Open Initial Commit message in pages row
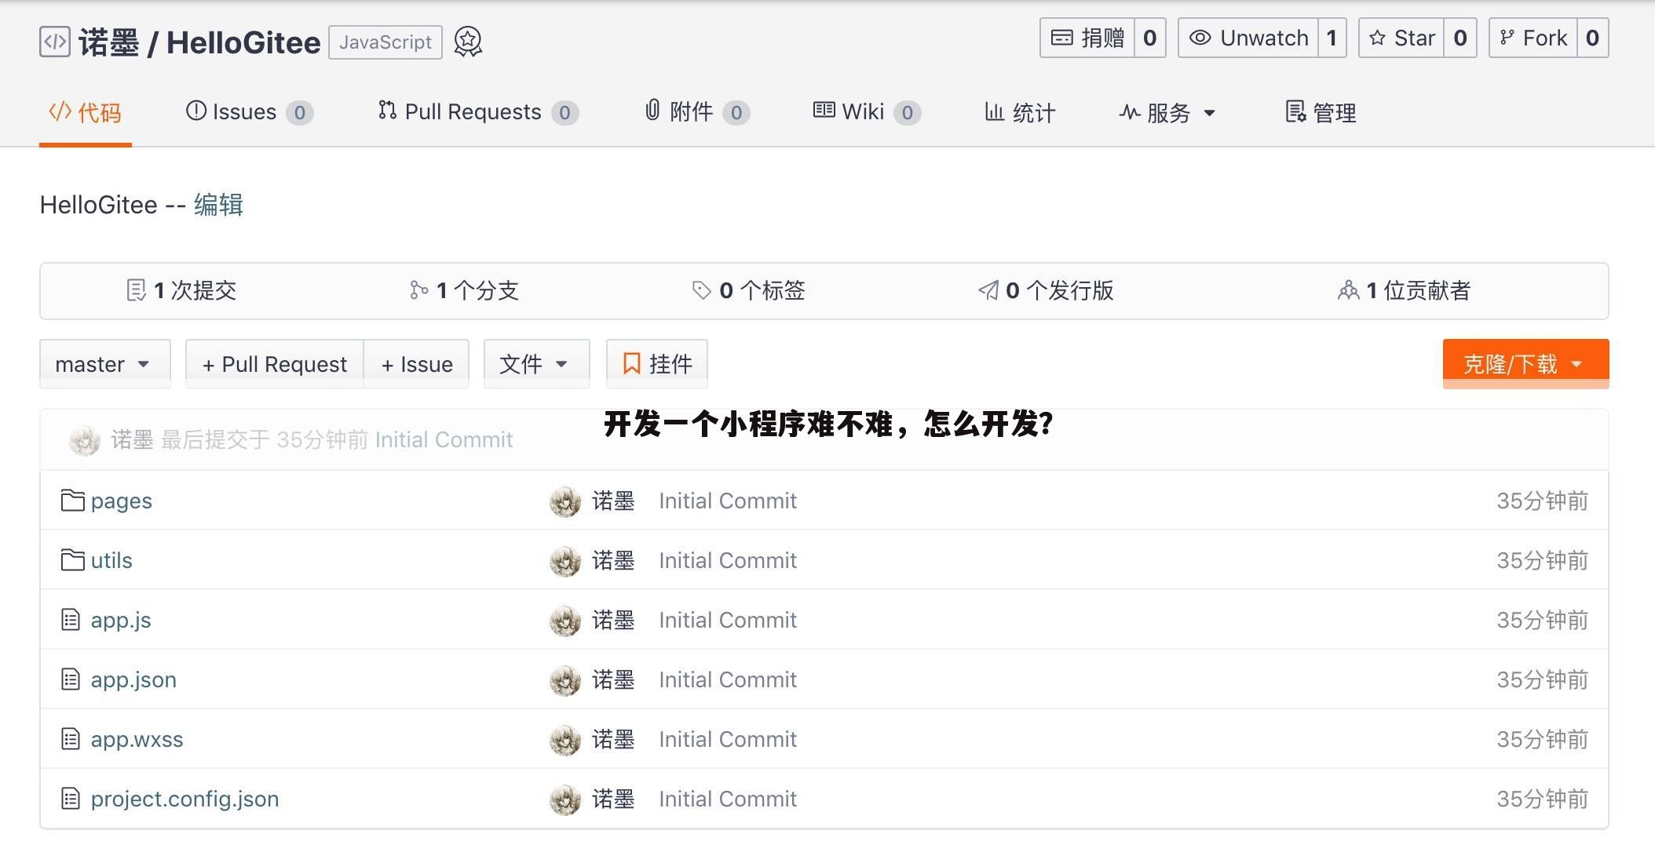 coord(728,501)
